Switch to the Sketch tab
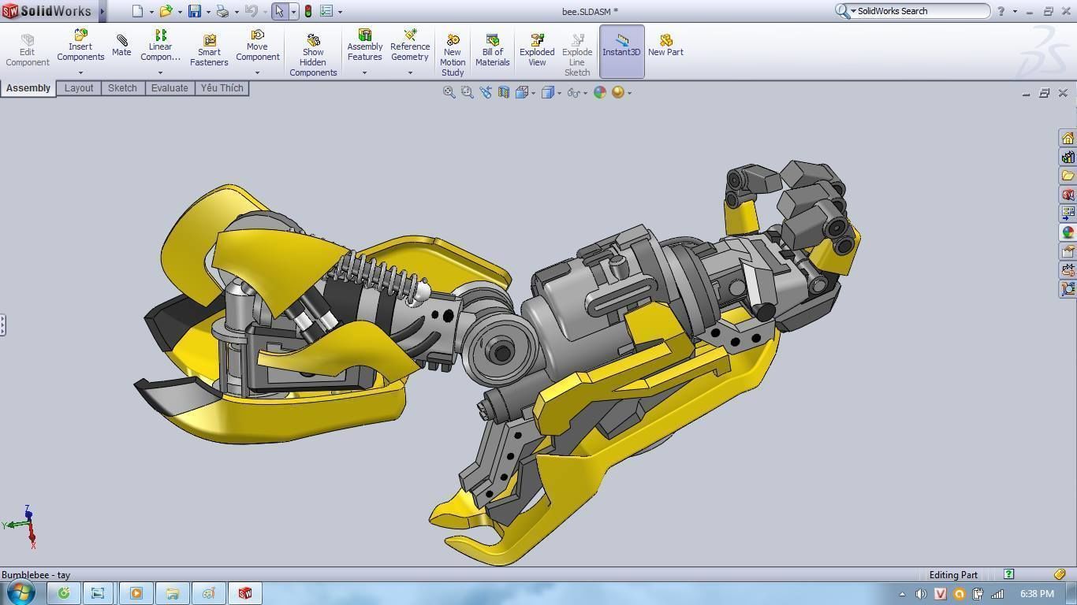1077x605 pixels. [x=122, y=88]
